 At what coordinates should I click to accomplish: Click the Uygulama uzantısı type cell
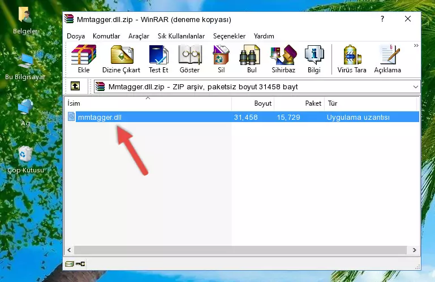click(358, 118)
